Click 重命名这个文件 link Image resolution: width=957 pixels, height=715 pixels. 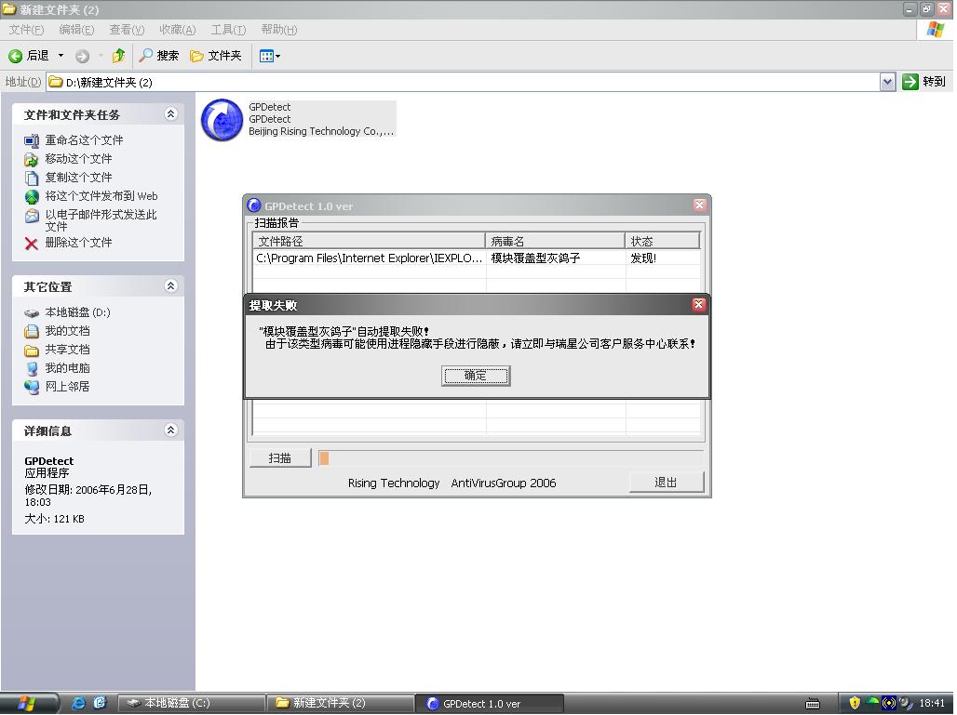pyautogui.click(x=84, y=140)
